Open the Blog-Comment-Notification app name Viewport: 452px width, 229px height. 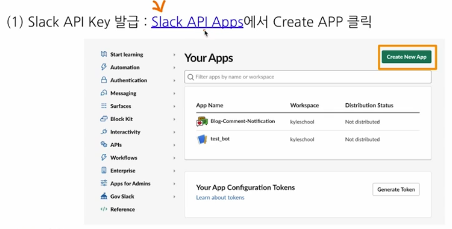[242, 121]
